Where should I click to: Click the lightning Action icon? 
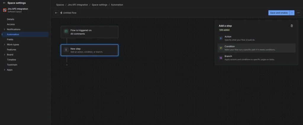tap(221, 38)
